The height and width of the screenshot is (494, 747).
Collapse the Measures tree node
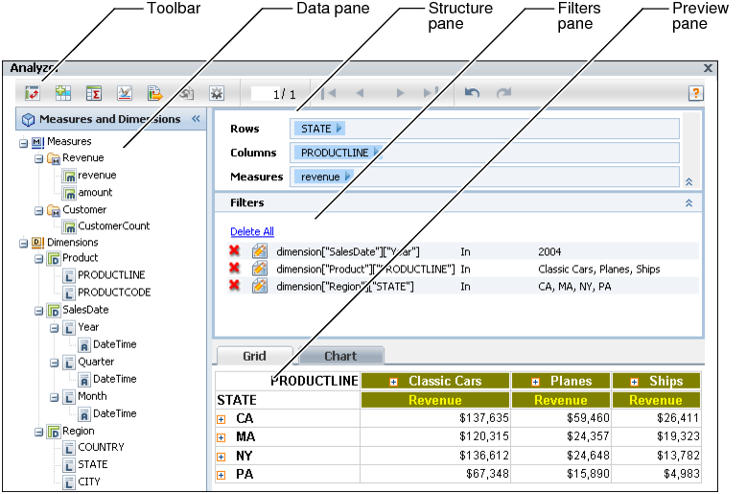[23, 142]
